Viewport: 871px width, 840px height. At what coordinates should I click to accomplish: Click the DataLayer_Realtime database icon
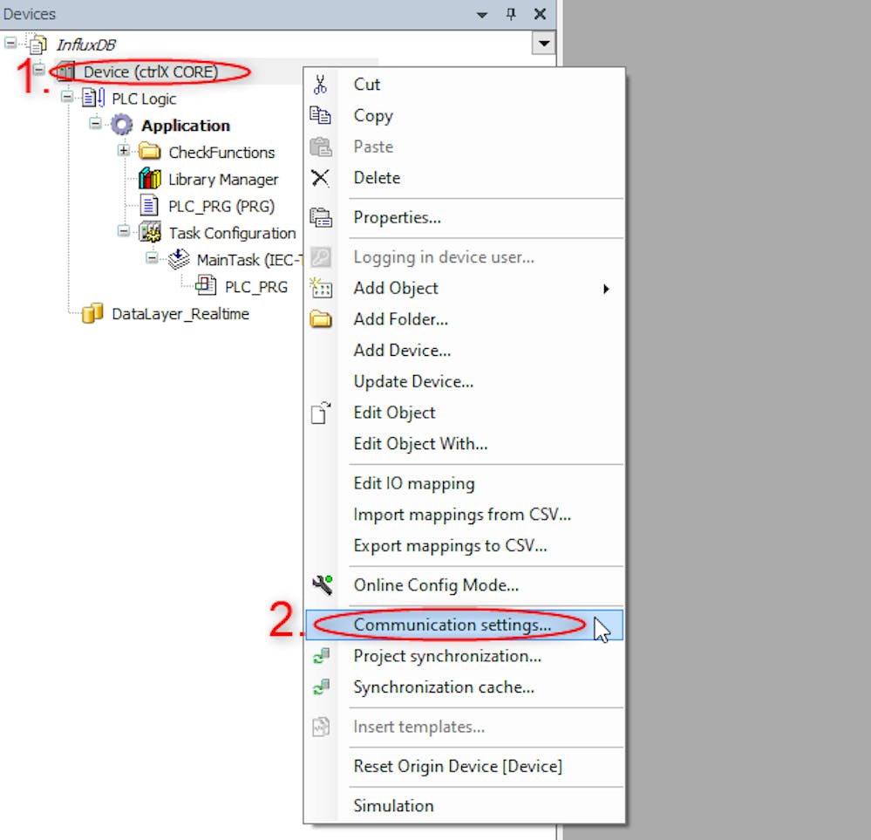(92, 313)
